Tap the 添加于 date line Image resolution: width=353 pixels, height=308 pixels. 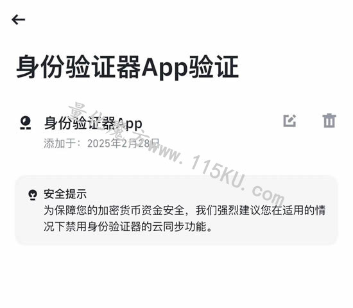coord(101,144)
